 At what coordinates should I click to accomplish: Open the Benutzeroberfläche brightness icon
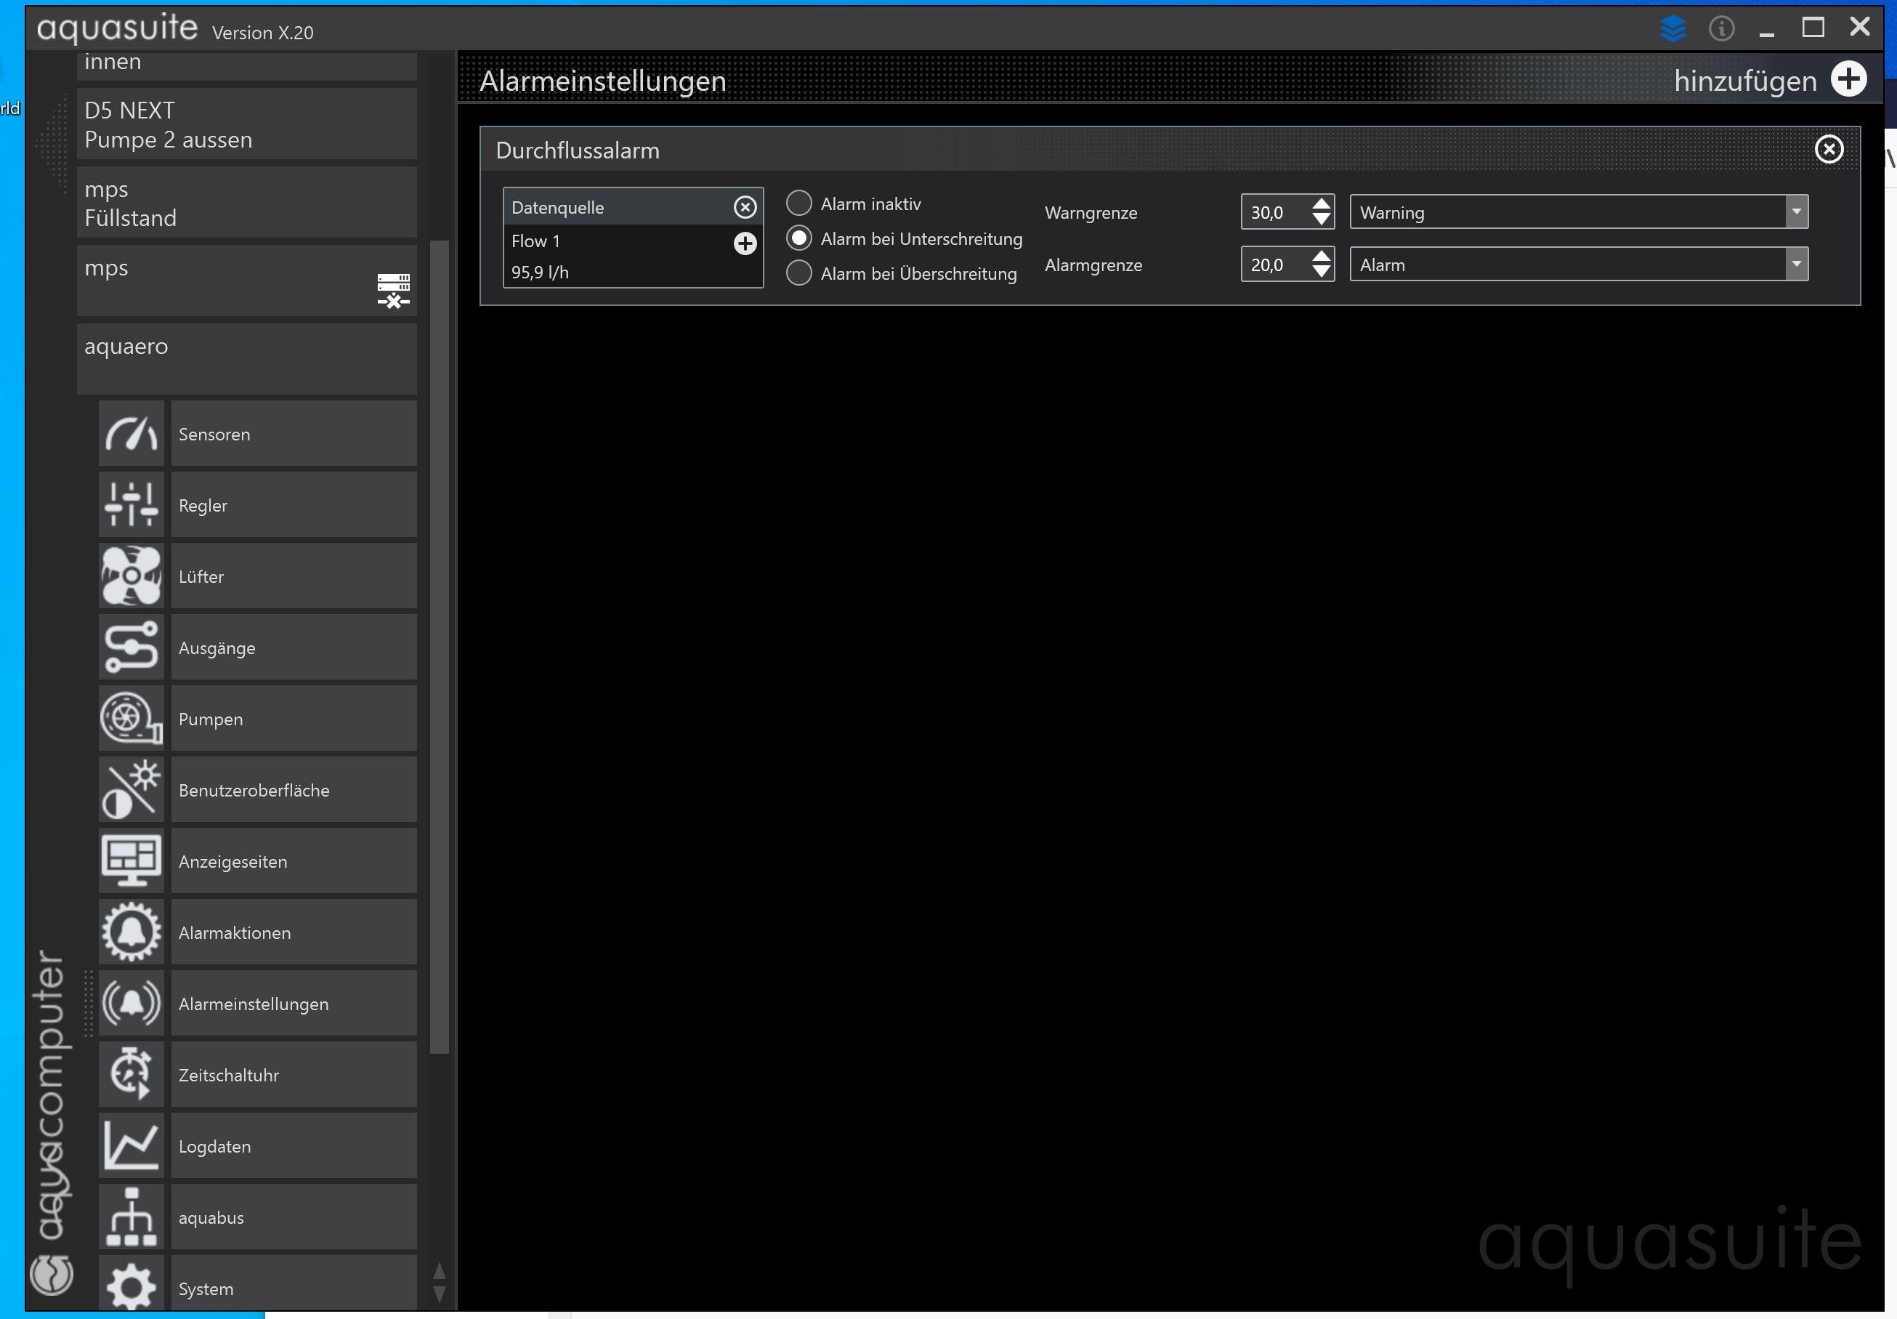pos(132,789)
